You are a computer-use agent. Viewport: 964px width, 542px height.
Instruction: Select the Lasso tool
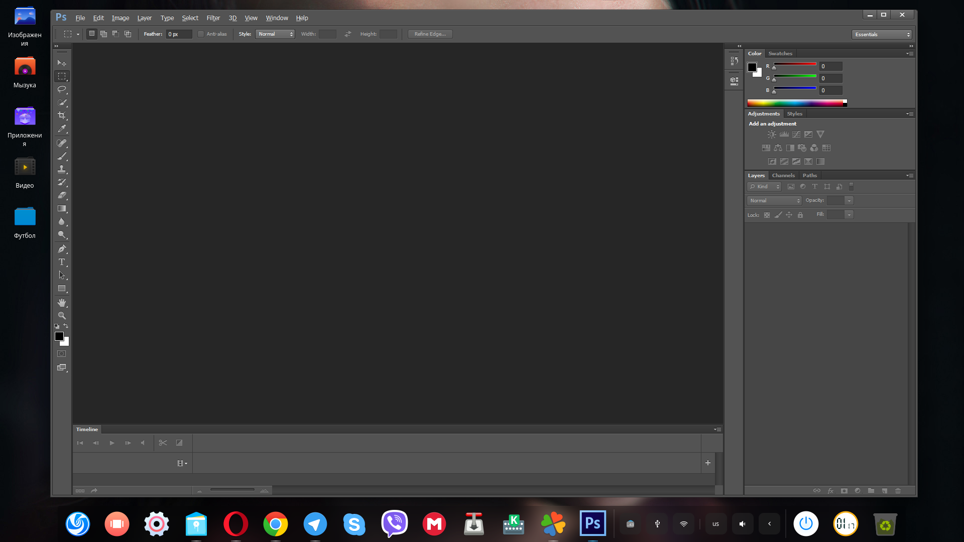click(x=62, y=89)
